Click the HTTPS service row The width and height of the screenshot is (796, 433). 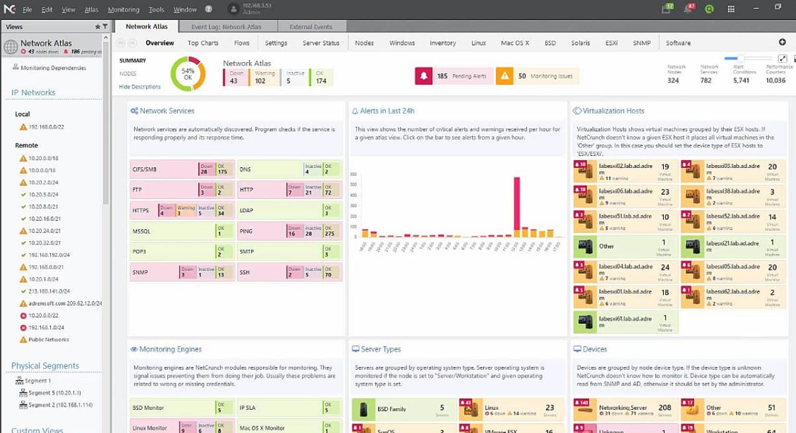point(182,211)
